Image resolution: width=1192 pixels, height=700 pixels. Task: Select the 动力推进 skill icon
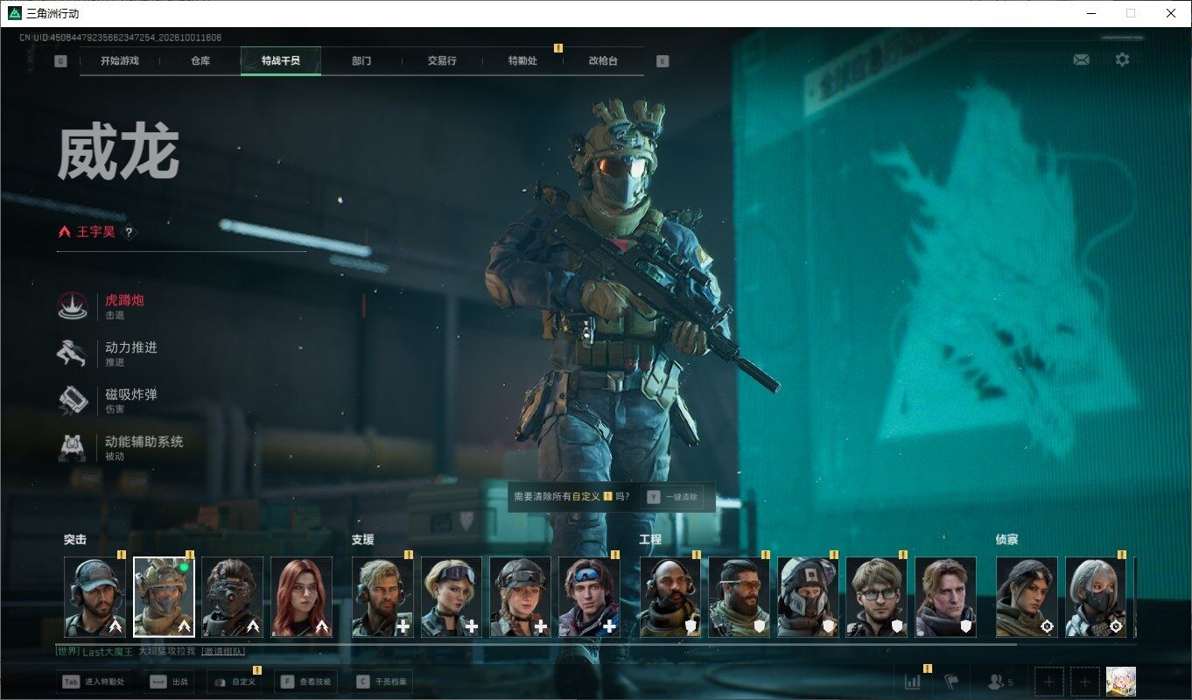click(73, 353)
